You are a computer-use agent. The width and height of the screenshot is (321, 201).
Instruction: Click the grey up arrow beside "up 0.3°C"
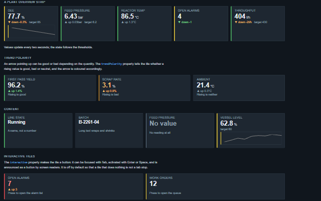(198, 91)
